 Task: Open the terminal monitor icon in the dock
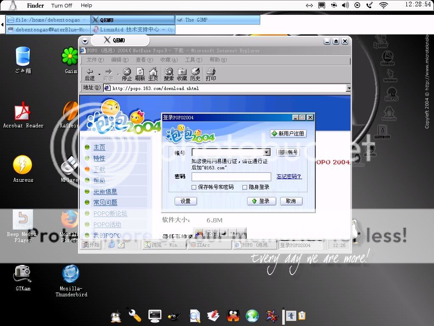(x=155, y=316)
